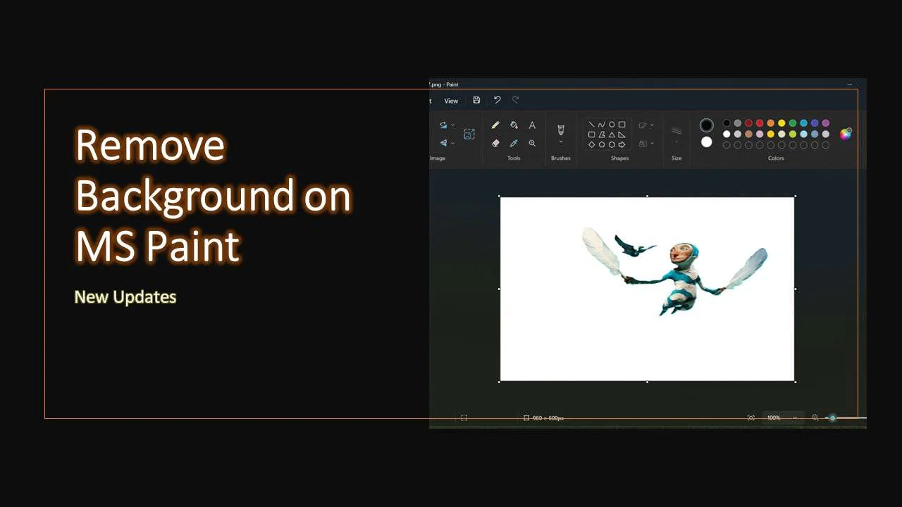Open the shape fill dropdown
902x507 pixels.
[x=646, y=143]
